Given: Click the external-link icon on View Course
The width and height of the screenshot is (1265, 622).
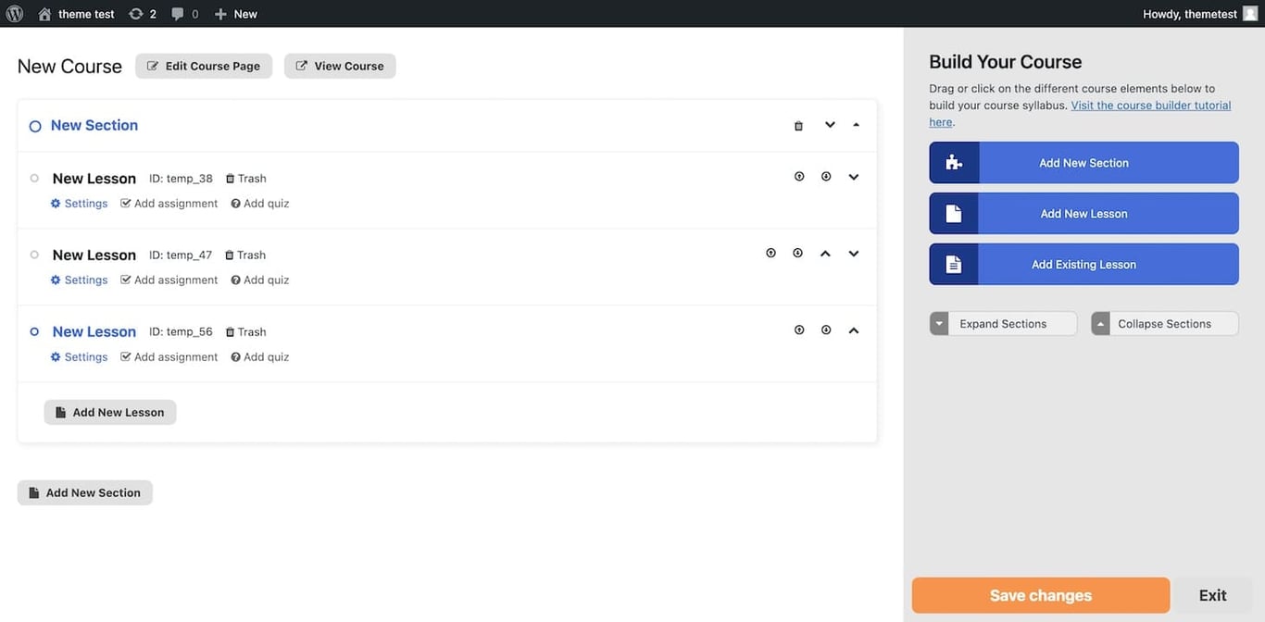Looking at the screenshot, I should [299, 66].
